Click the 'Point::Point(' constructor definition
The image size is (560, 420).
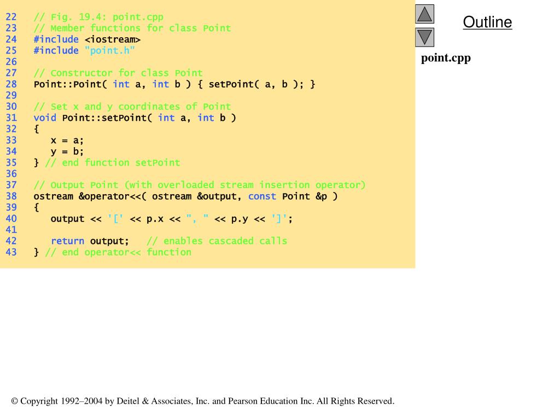(x=70, y=84)
